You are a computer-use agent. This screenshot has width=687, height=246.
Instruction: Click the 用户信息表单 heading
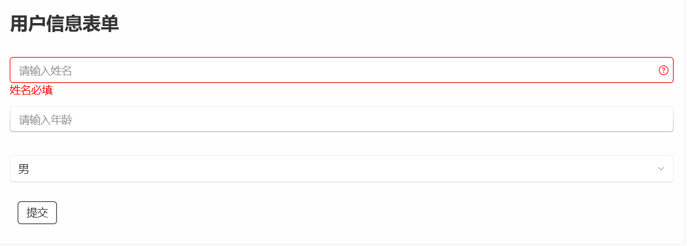pos(64,24)
